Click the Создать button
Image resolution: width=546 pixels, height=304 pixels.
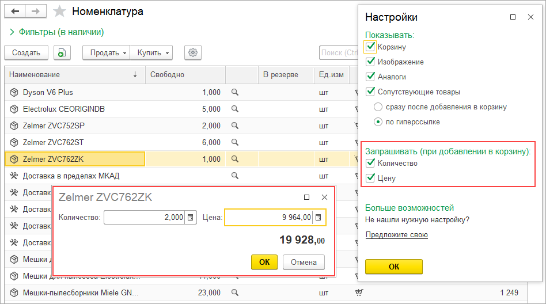26,52
